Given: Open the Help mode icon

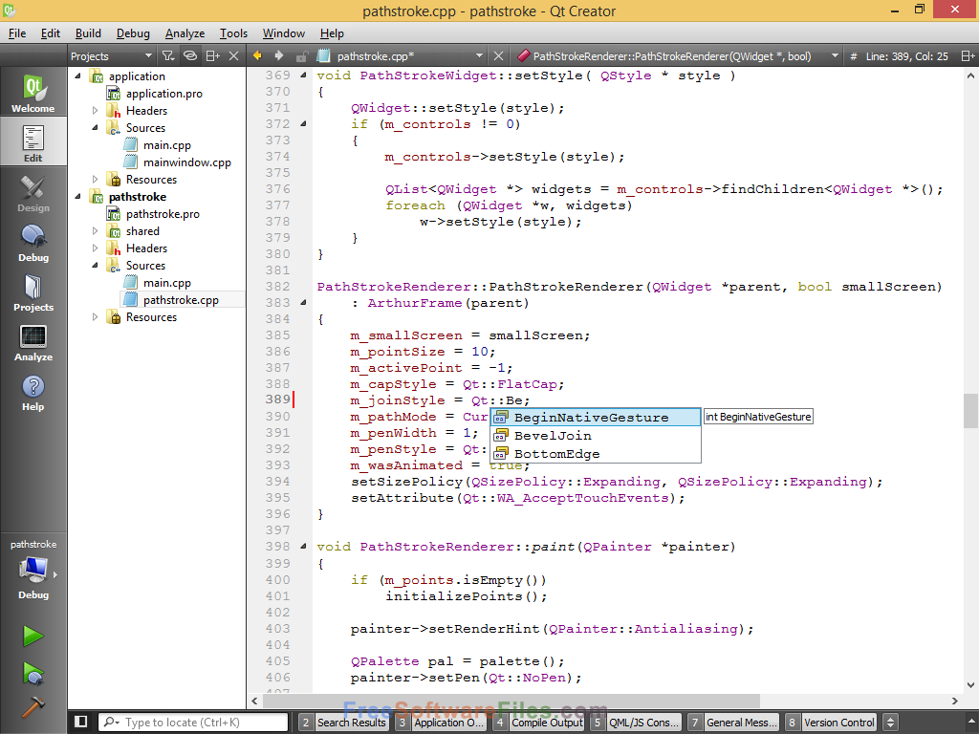Looking at the screenshot, I should [33, 392].
